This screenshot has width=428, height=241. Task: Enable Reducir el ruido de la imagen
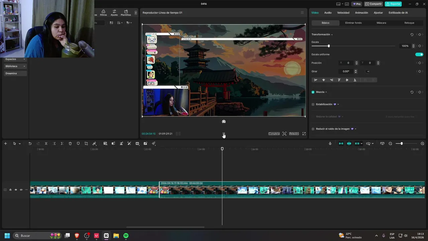click(x=313, y=129)
